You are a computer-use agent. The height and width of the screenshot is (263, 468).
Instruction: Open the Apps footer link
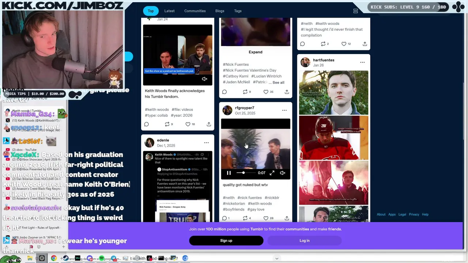pyautogui.click(x=392, y=214)
